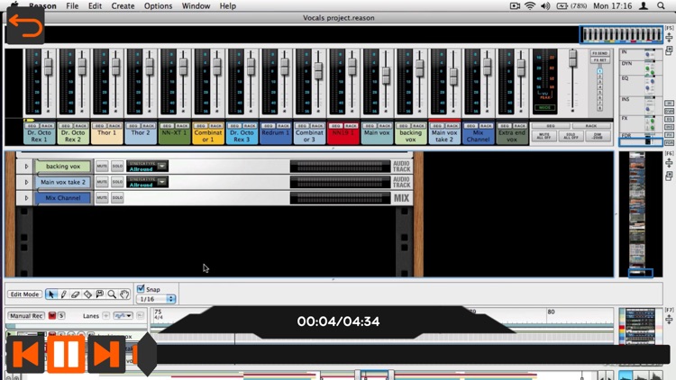Open the lane type dropdown next to Lanes
This screenshot has width=676, height=380.
(x=123, y=316)
